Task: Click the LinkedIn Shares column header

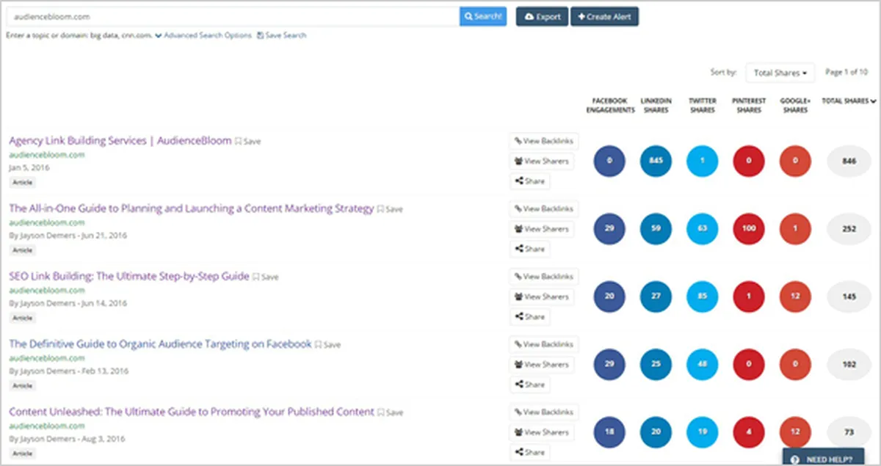Action: [x=655, y=106]
